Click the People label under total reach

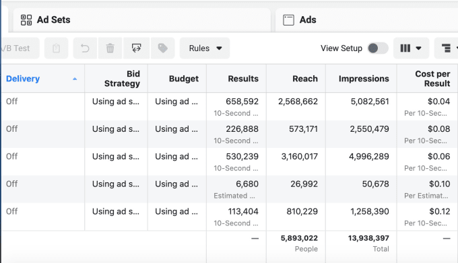(306, 249)
